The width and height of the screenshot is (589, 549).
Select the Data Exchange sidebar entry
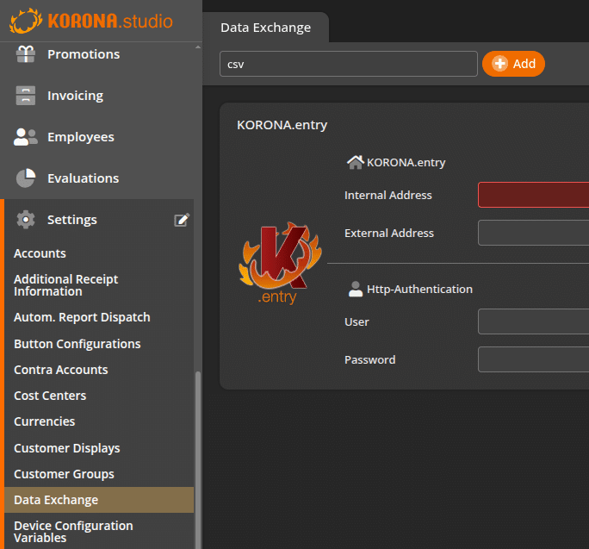(x=56, y=500)
